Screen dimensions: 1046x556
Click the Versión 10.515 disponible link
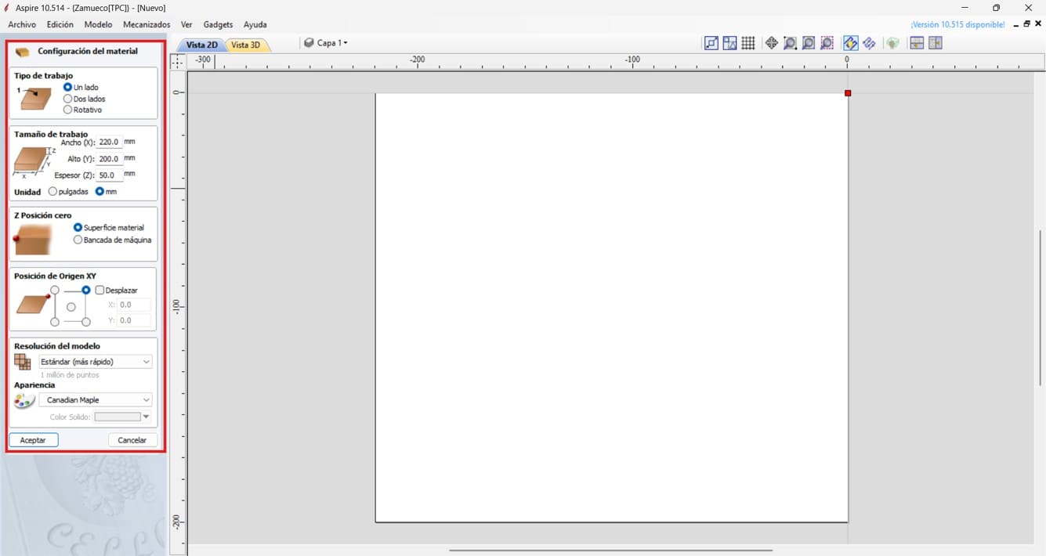point(957,25)
